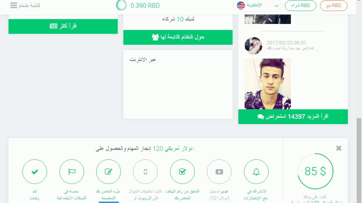Viewport: 362px width, 203px height.
Task: Click the RBD buy button
Action: click(301, 6)
